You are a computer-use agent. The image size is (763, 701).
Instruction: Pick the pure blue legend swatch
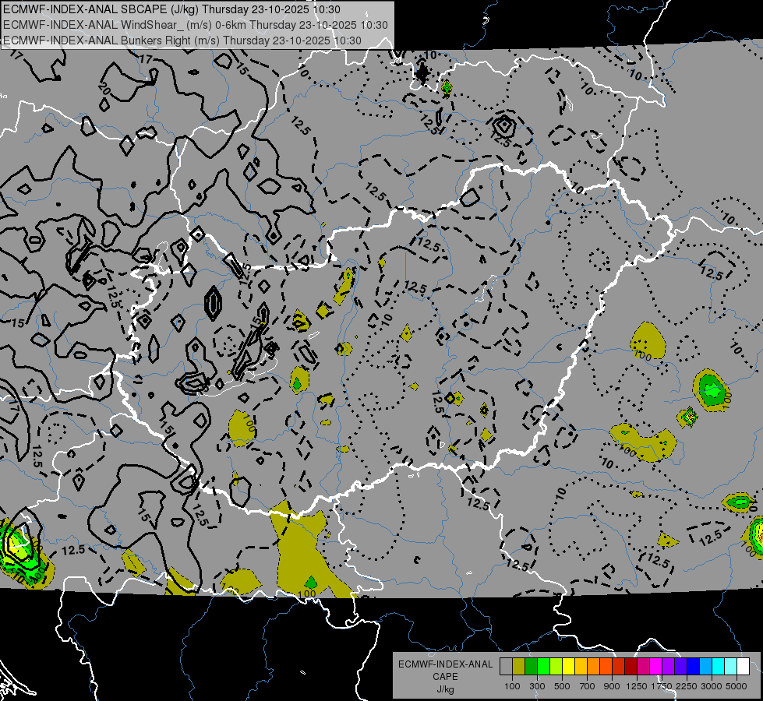(694, 667)
